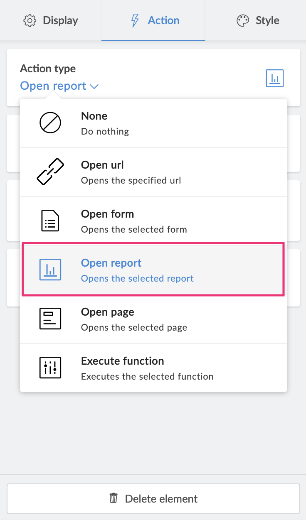Screen dimensions: 306x520
Task: Click the Open form document icon
Action: tap(50, 221)
